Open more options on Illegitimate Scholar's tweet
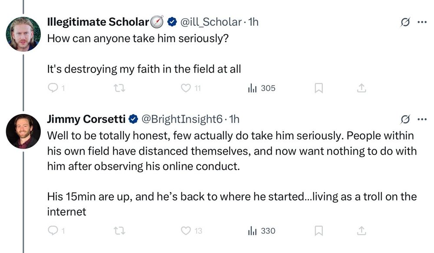 [x=422, y=22]
